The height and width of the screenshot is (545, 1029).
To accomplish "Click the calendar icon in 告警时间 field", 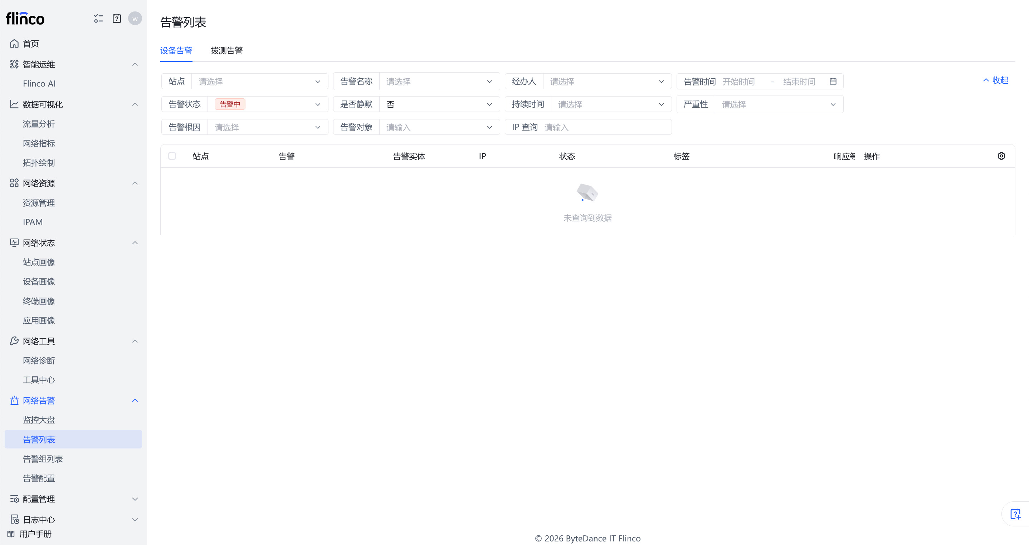I will tap(833, 82).
